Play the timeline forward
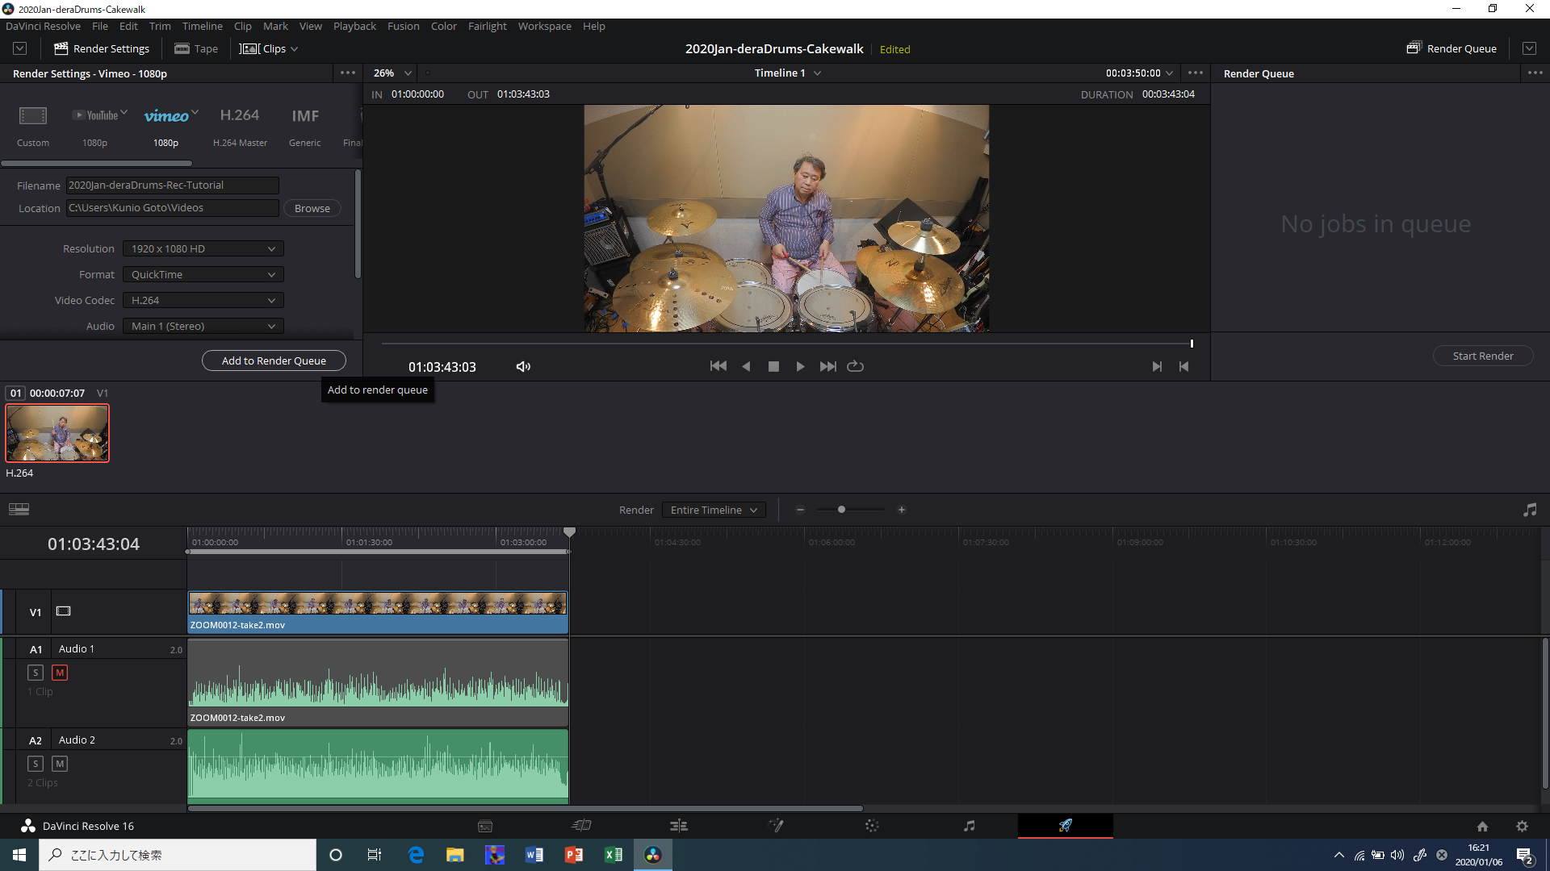This screenshot has width=1550, height=871. pos(800,366)
